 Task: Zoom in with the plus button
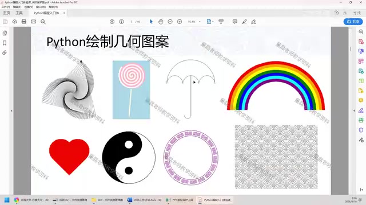180,22
